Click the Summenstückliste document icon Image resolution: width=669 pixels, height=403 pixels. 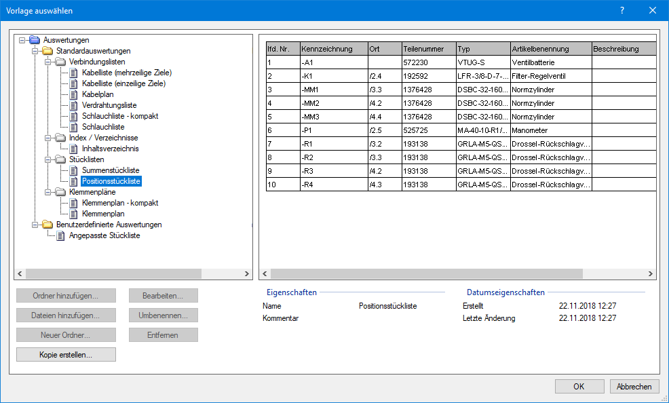[74, 170]
